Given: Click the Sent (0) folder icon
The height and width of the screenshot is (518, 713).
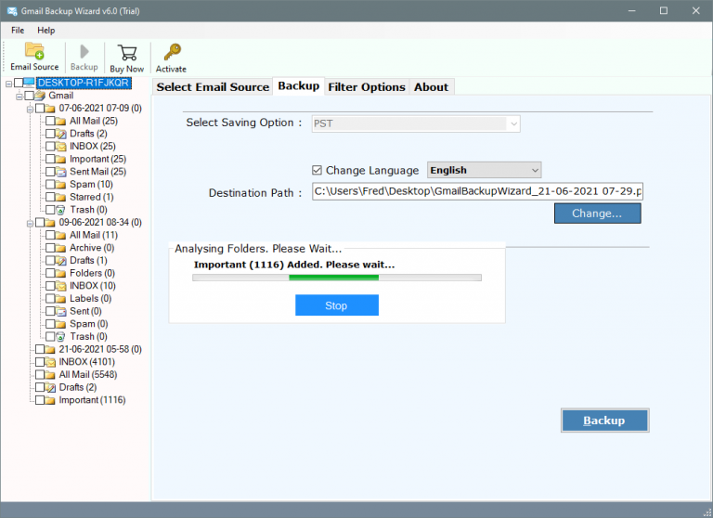Looking at the screenshot, I should click(x=61, y=312).
